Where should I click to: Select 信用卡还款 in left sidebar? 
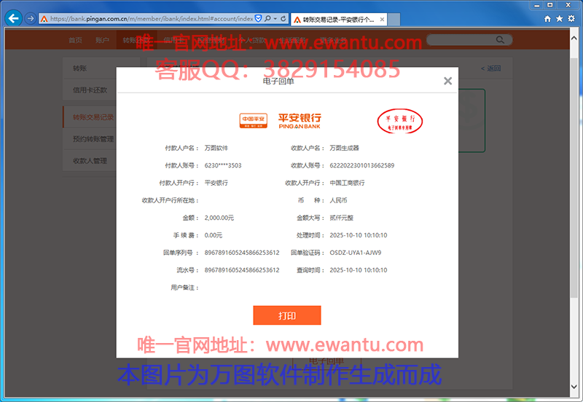pos(89,90)
